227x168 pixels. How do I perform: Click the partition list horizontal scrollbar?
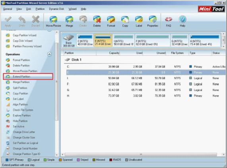141,155
